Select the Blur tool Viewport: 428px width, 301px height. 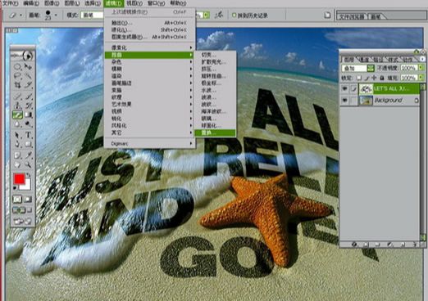[x=17, y=124]
